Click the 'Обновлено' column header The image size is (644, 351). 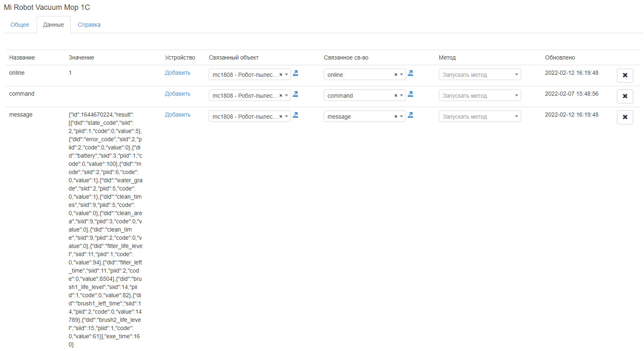(x=560, y=57)
